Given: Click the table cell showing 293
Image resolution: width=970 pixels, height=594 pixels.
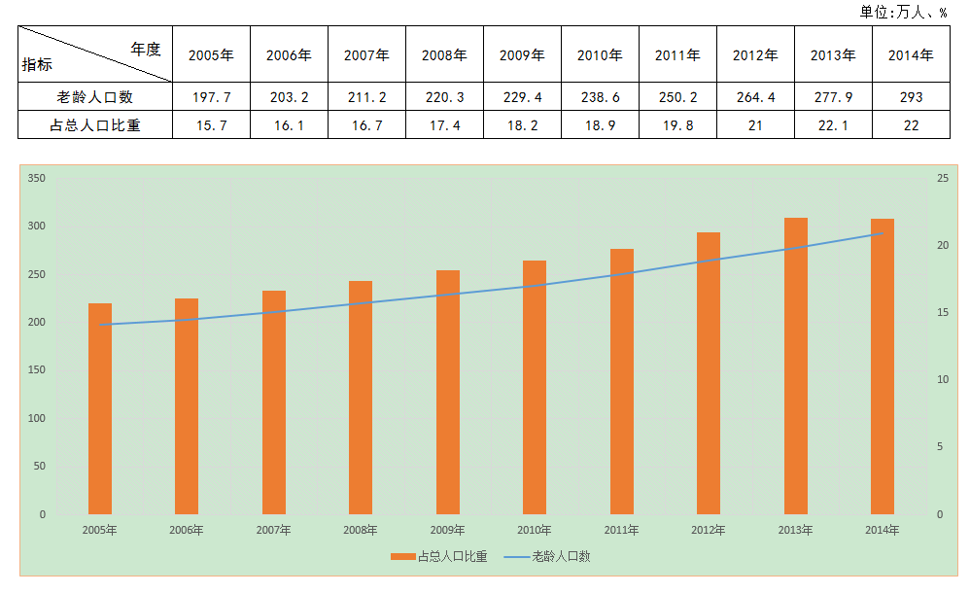Looking at the screenshot, I should tap(911, 97).
